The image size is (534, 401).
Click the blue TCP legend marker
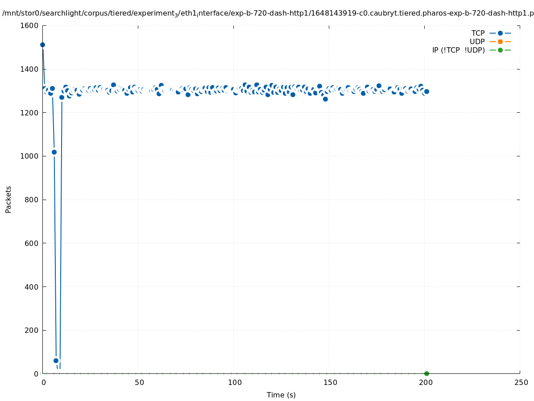click(x=500, y=33)
